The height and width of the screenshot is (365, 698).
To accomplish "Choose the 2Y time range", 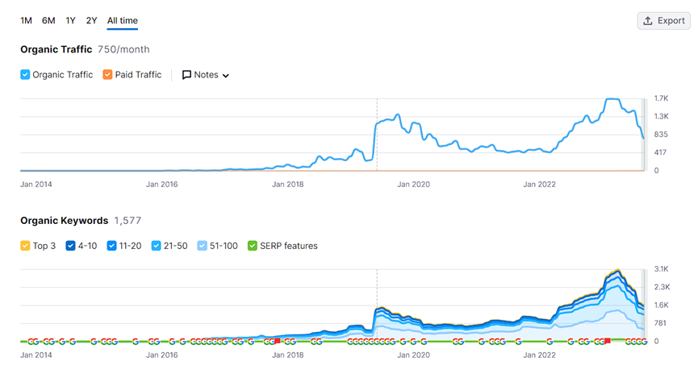I will point(91,20).
